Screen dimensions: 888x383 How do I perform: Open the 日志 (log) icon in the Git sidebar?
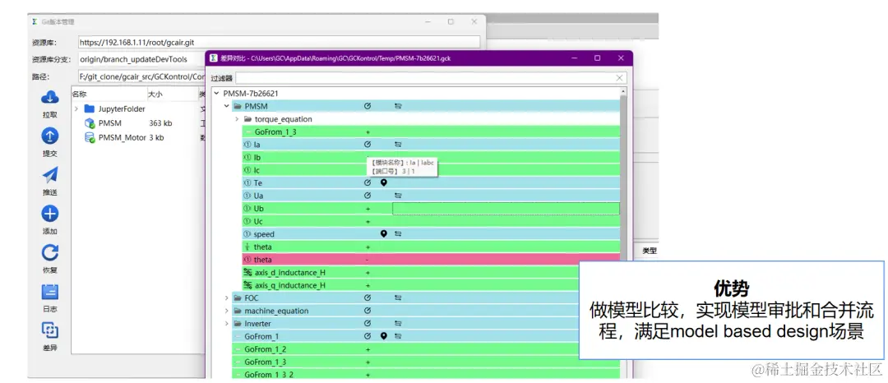(50, 291)
